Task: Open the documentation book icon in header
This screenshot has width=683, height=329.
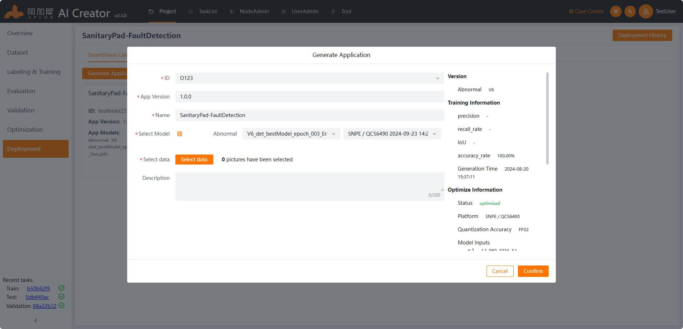Action: pyautogui.click(x=616, y=11)
